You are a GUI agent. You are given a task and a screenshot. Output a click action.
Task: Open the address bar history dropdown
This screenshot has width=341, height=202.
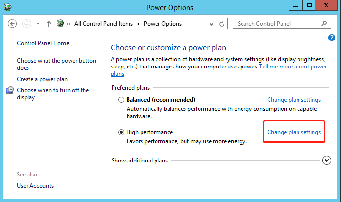click(211, 24)
